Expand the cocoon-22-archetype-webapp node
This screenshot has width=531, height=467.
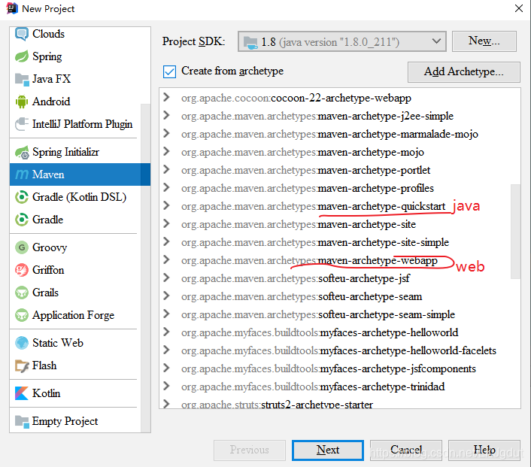pyautogui.click(x=166, y=98)
